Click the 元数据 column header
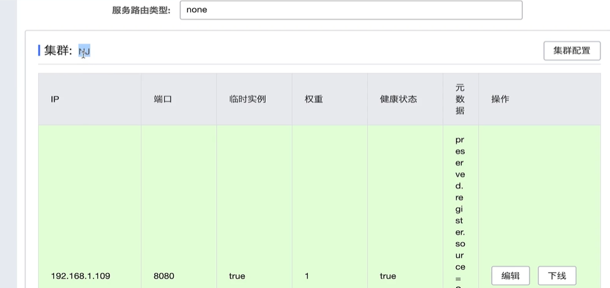The image size is (610, 288). (x=460, y=99)
